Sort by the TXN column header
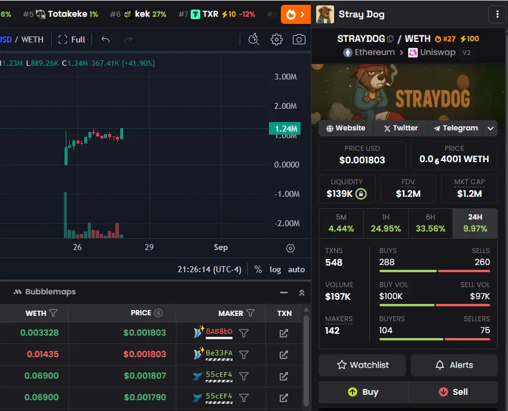 284,313
